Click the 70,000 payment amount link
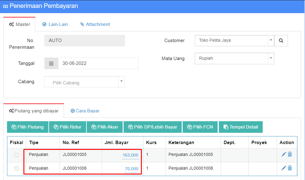 coord(131,169)
